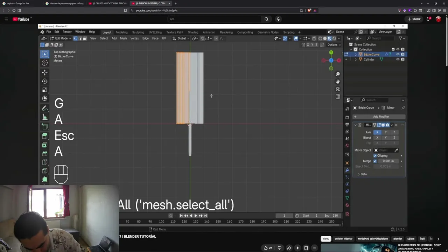Open the Object Data green triangle tab

pyautogui.click(x=347, y=198)
